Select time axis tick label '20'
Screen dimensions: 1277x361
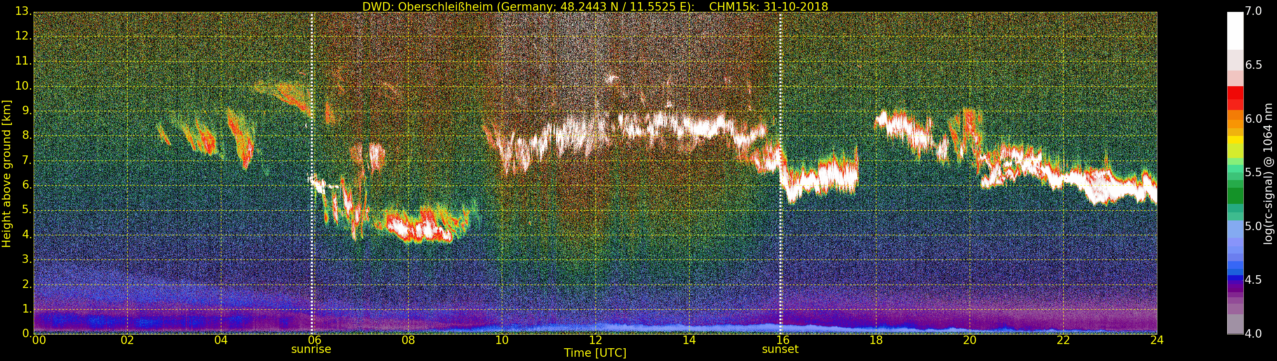(970, 340)
